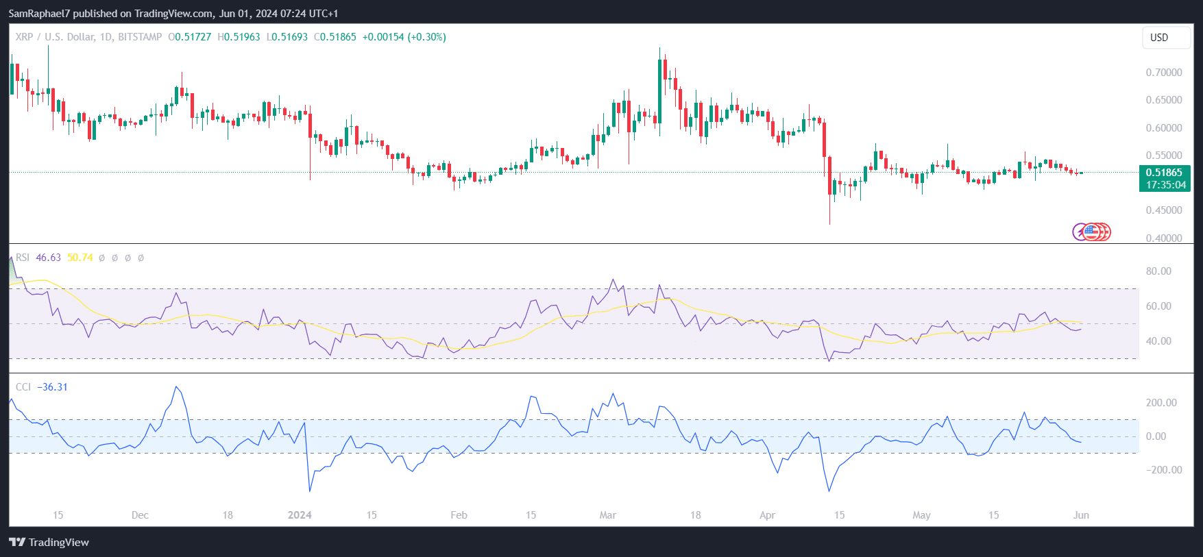Image resolution: width=1203 pixels, height=557 pixels.
Task: Click the XRP / U.S. Dollar symbol title
Action: pyautogui.click(x=88, y=37)
